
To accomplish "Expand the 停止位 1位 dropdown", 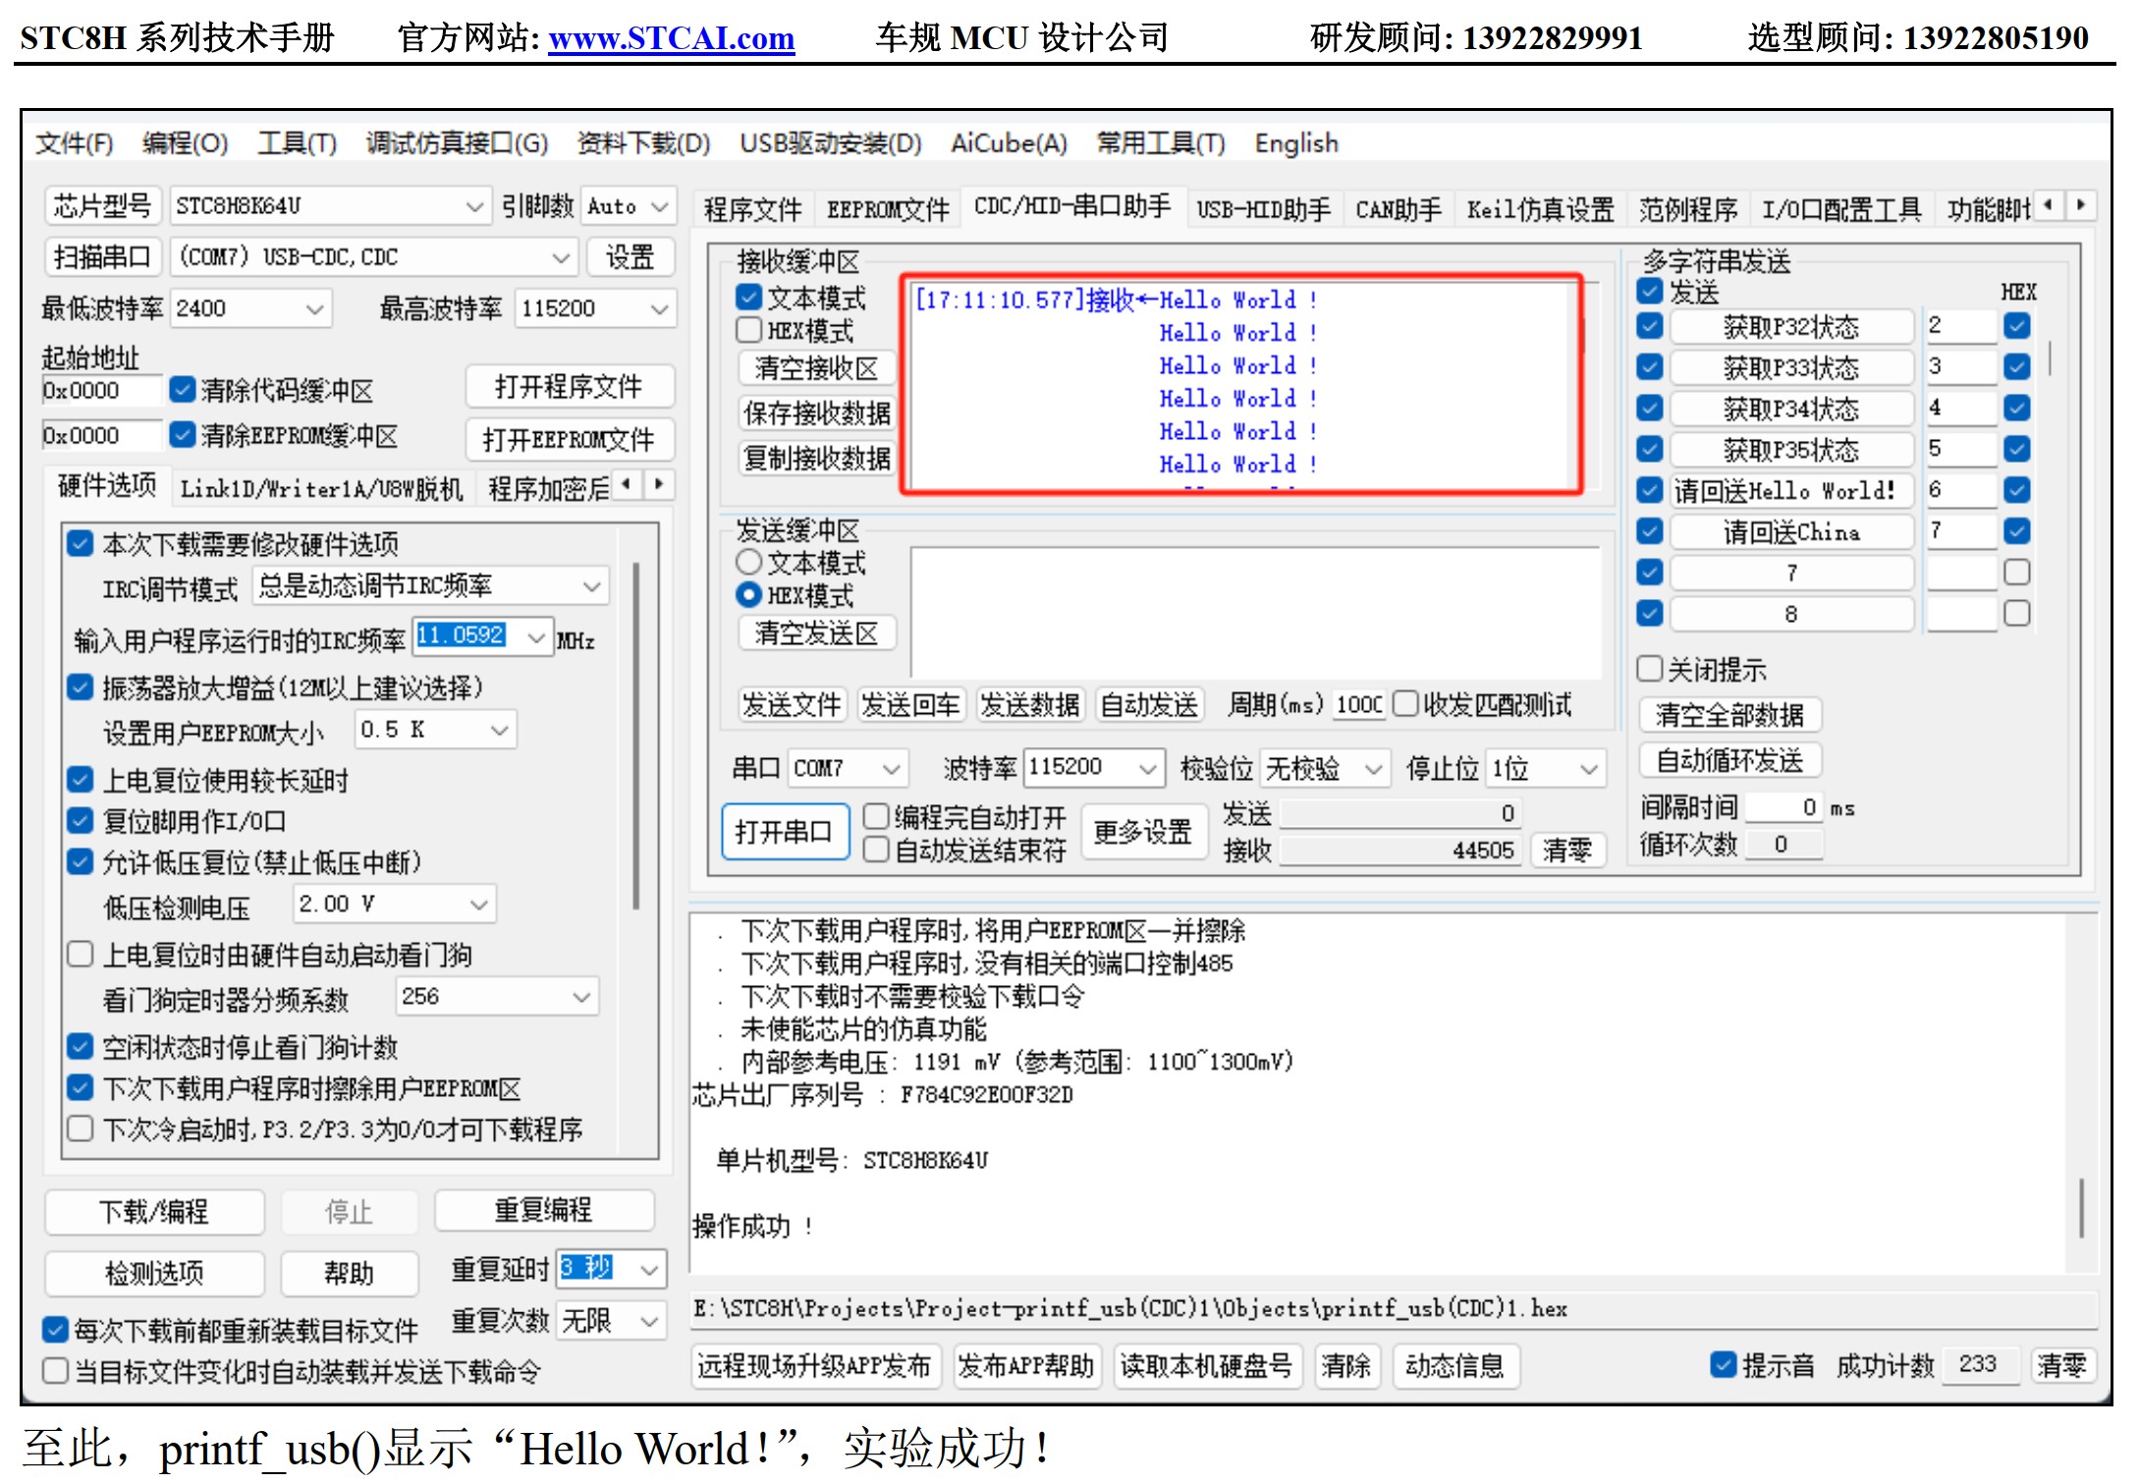I will [x=1588, y=768].
